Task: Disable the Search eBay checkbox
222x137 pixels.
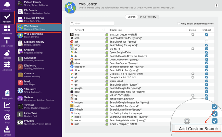Action: [206, 63]
